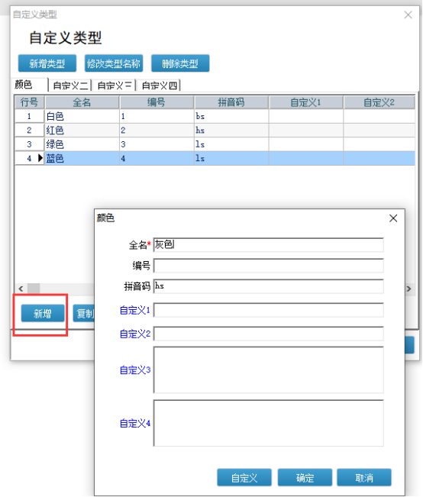
Task: Select the 白色 row name cell
Action: tap(82, 116)
